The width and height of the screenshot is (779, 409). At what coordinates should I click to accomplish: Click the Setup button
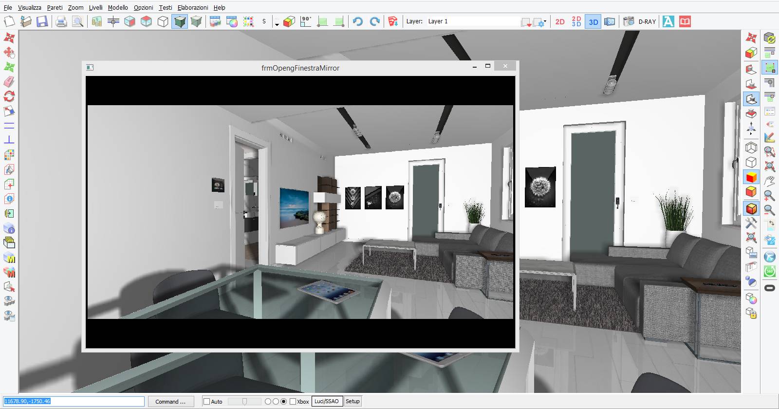352,401
